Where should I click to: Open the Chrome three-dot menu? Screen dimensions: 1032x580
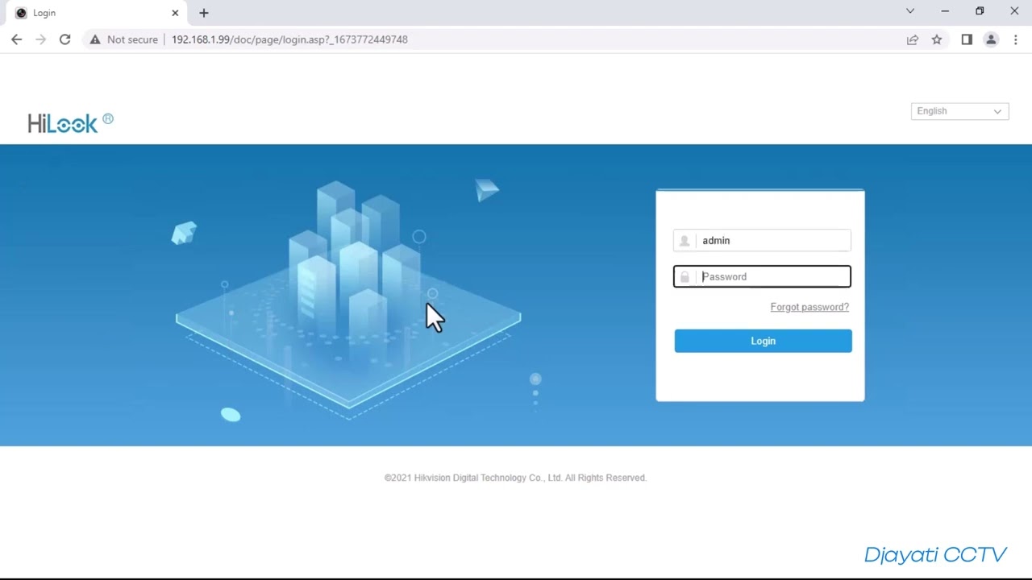click(1015, 39)
